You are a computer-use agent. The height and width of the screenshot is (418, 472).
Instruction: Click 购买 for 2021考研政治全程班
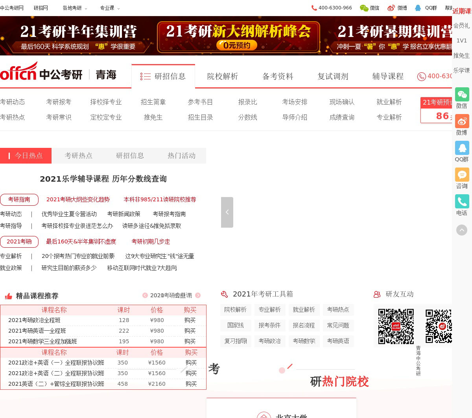tap(190, 320)
